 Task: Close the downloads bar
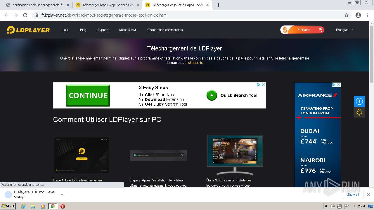tap(369, 195)
